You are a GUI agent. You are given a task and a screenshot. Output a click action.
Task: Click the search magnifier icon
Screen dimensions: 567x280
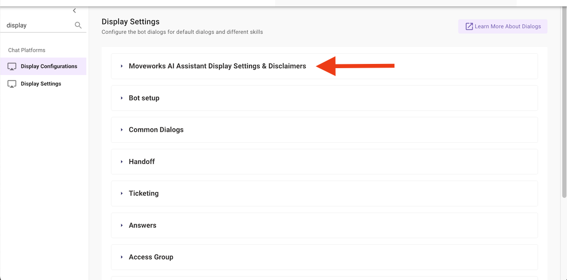coord(78,25)
